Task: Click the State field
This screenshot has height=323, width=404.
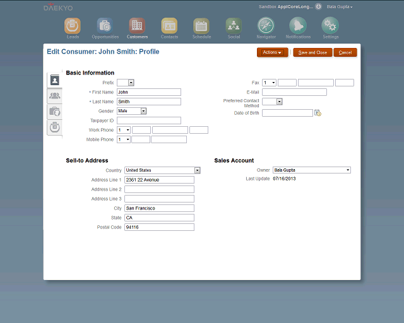Action: [159, 218]
